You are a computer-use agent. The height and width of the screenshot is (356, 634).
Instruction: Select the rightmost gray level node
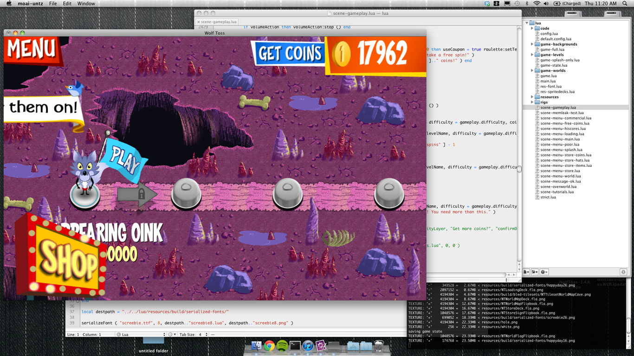389,193
